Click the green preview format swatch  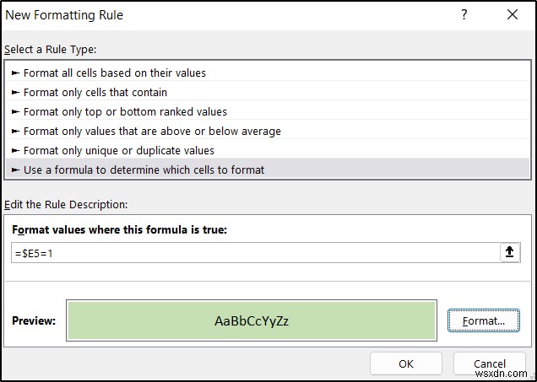tap(252, 320)
